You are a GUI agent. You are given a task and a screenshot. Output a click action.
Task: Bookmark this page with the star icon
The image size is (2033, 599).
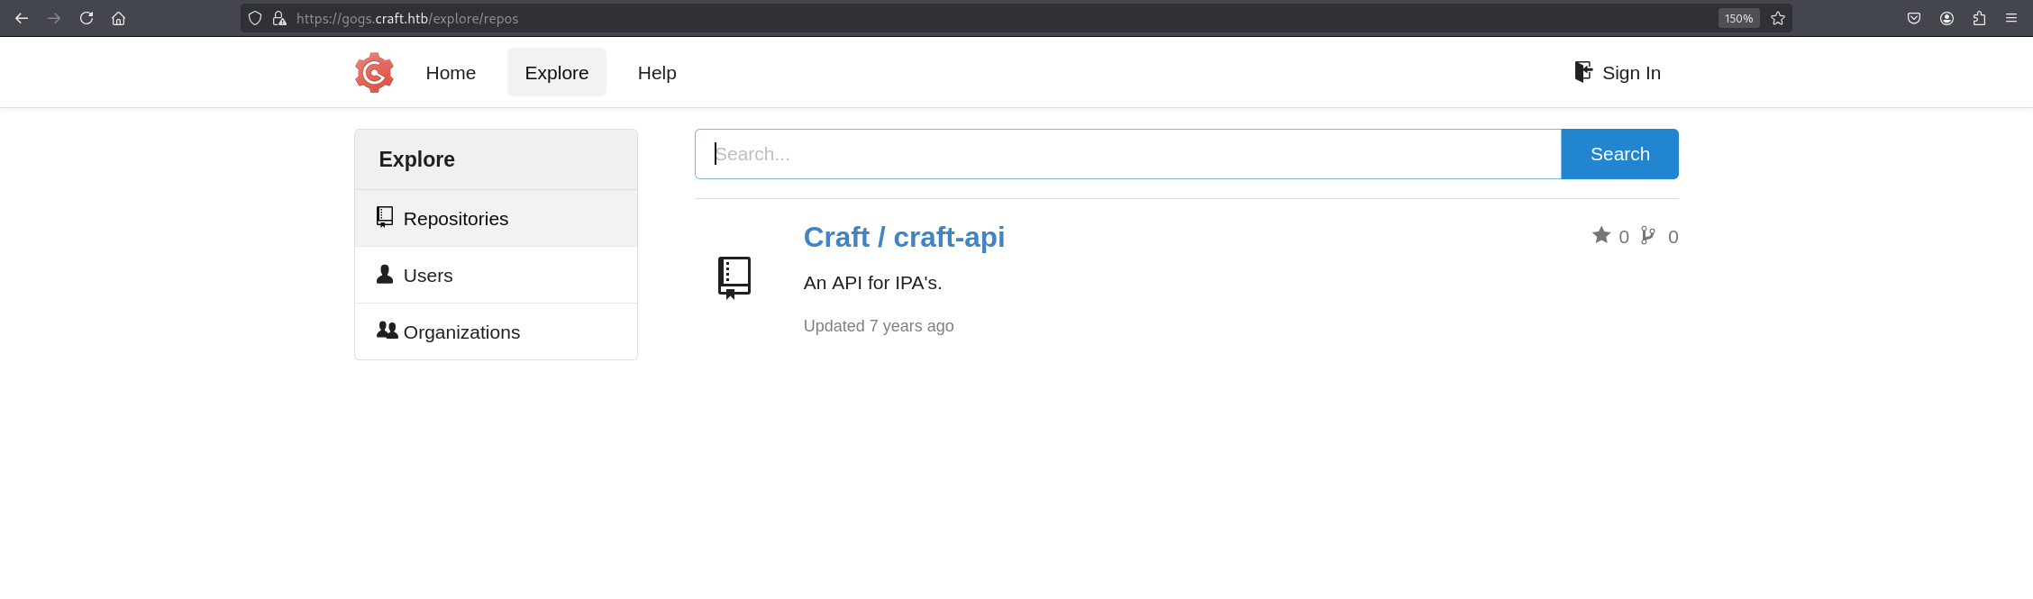click(x=1777, y=18)
